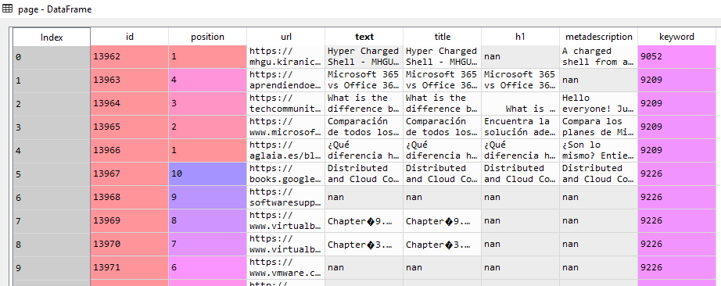
Task: Select id cell 13969
Action: tap(130, 221)
